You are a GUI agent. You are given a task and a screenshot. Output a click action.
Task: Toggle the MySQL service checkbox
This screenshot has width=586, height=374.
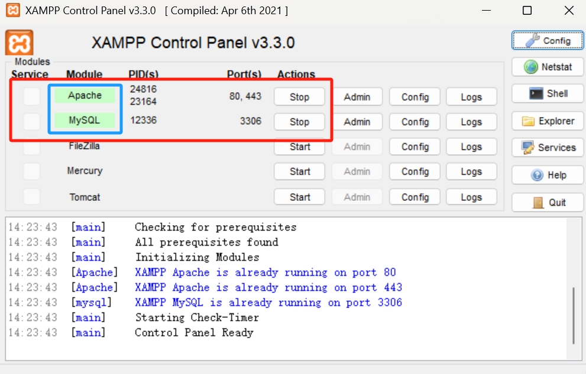coord(31,121)
